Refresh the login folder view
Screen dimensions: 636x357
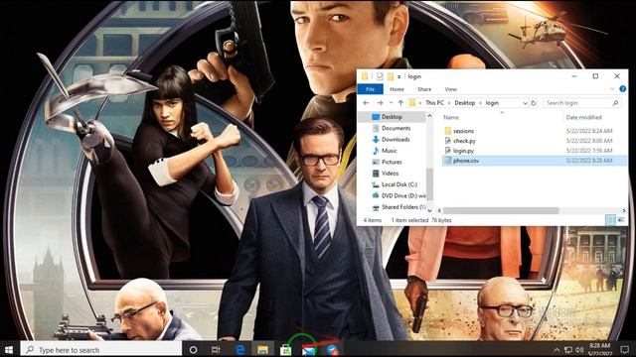pos(534,103)
